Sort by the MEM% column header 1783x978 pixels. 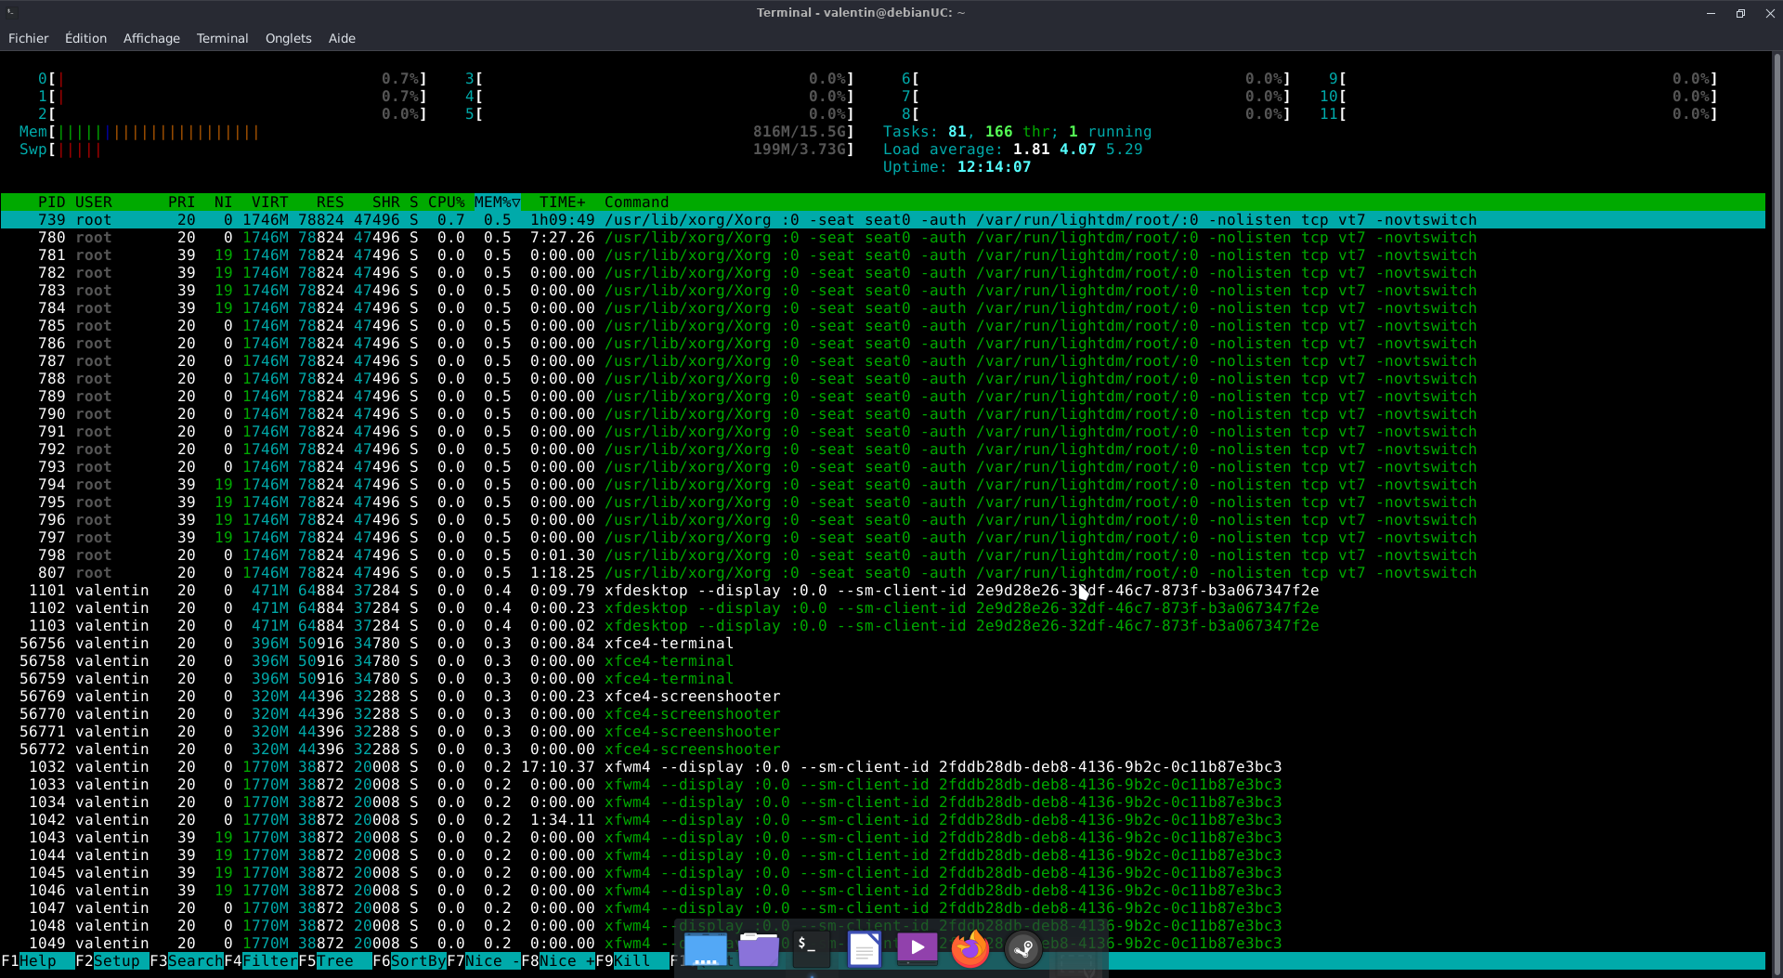(497, 202)
